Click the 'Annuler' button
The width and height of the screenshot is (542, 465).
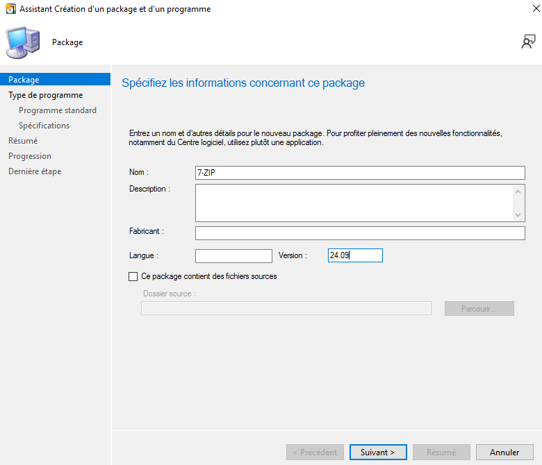pos(504,453)
